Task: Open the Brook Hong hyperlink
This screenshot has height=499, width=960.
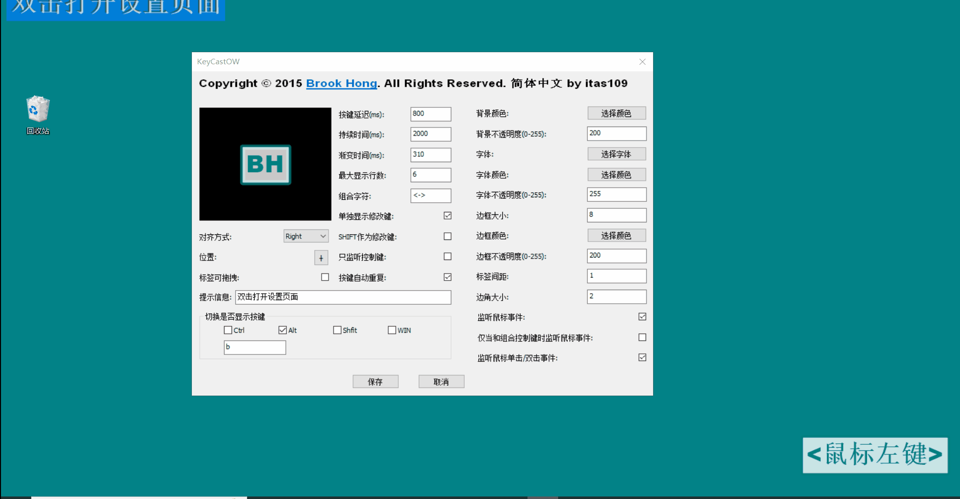Action: pyautogui.click(x=342, y=83)
